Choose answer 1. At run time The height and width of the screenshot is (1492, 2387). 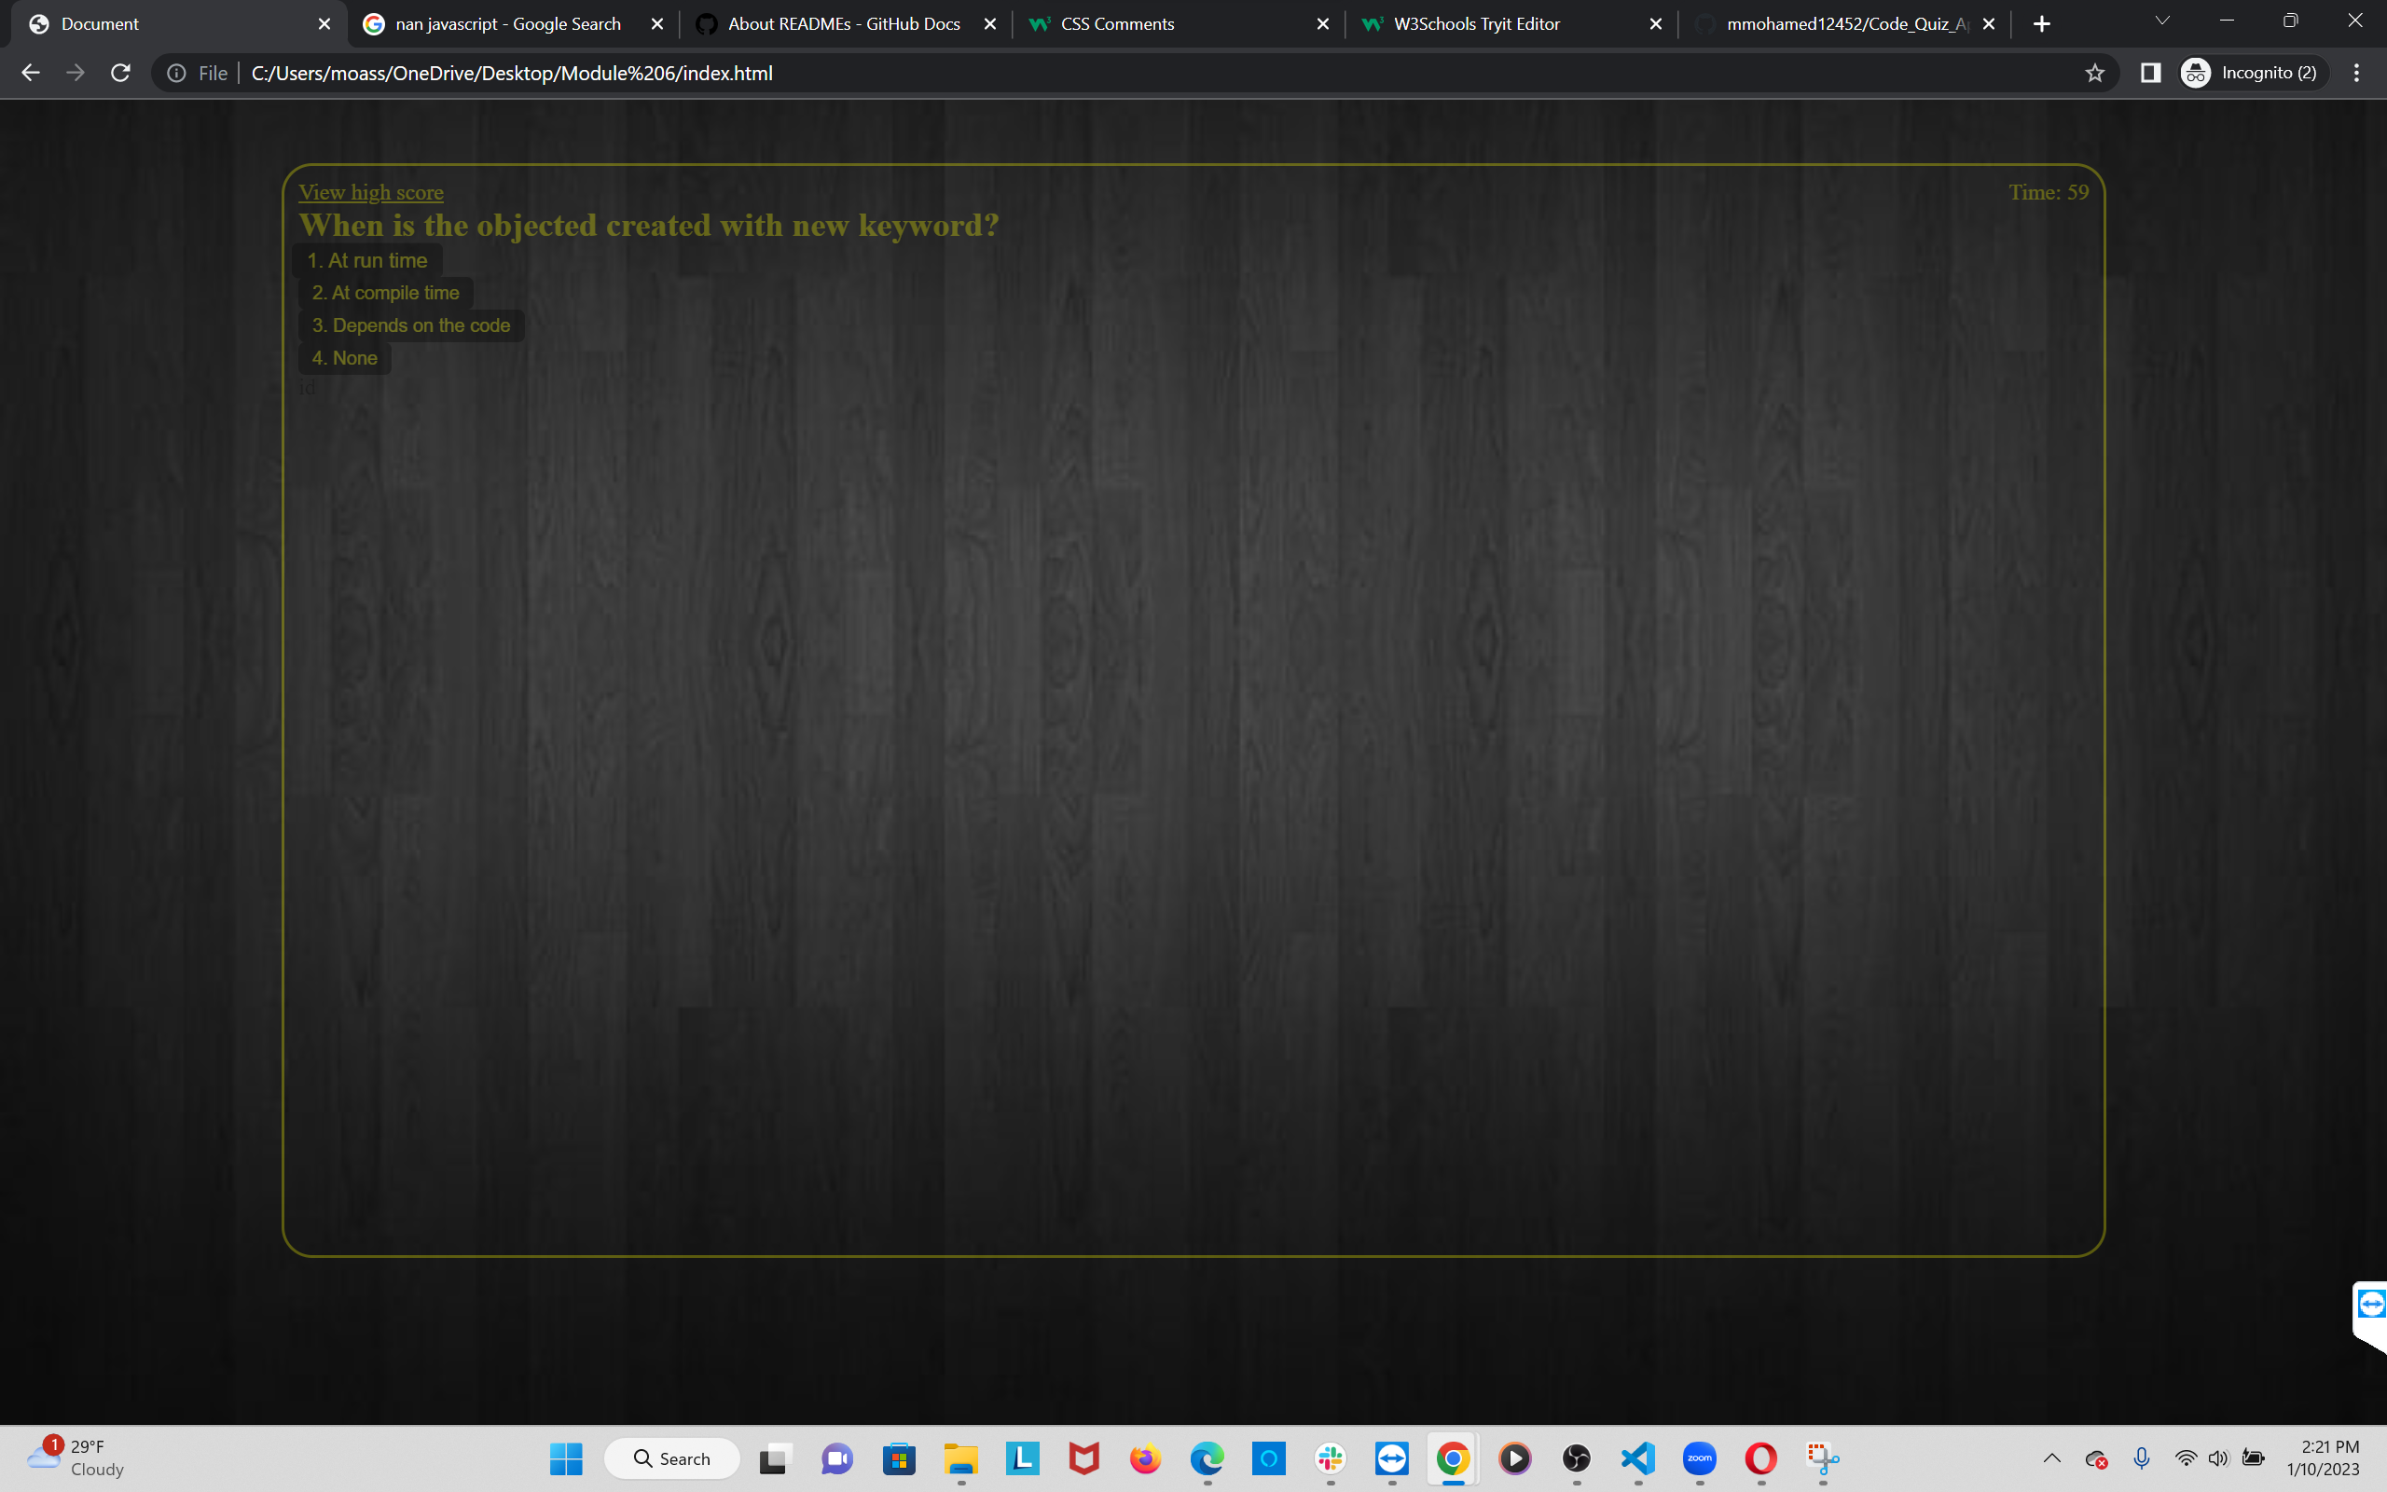point(367,260)
